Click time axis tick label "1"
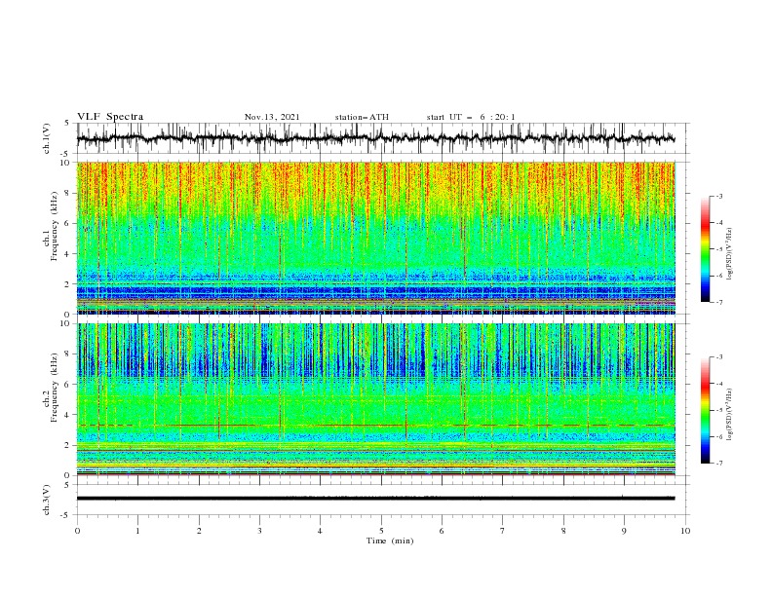Screen dimensions: 772x596 point(137,531)
